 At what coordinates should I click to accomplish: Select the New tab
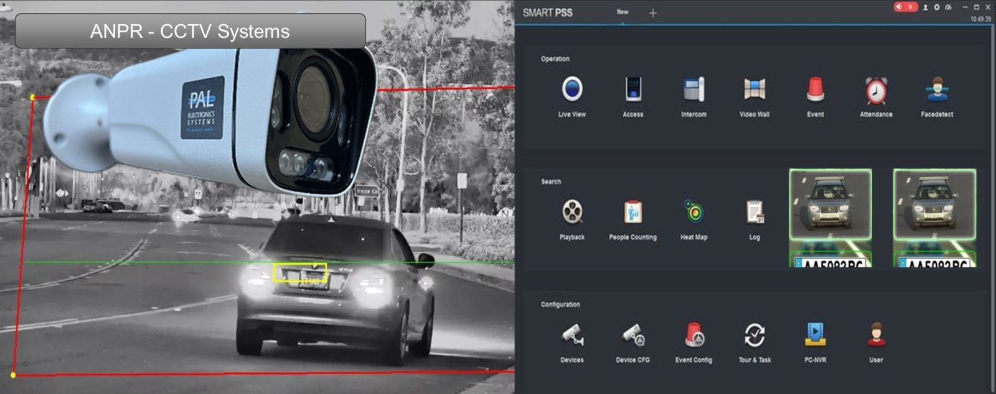pyautogui.click(x=622, y=12)
